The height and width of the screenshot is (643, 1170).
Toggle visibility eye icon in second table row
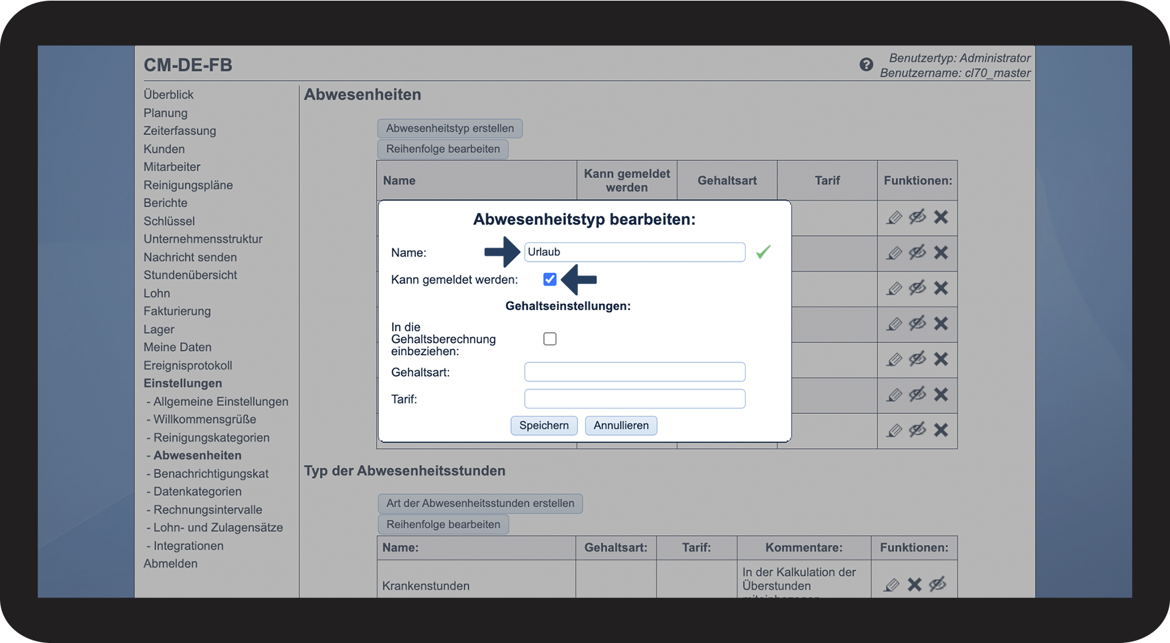(917, 252)
